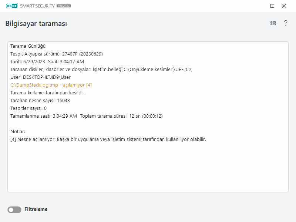Select the Taranan nesne sayısı line
296x222 pixels.
pyautogui.click(x=40, y=101)
